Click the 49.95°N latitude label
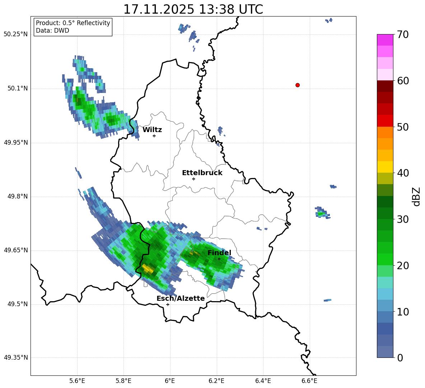This screenshot has width=425, height=388. 16,142
